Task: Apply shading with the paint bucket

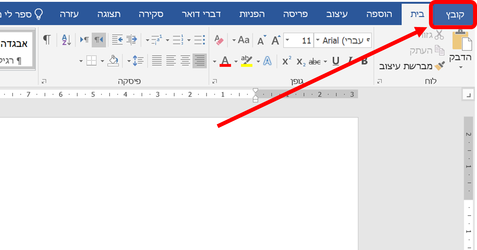Action: 113,61
